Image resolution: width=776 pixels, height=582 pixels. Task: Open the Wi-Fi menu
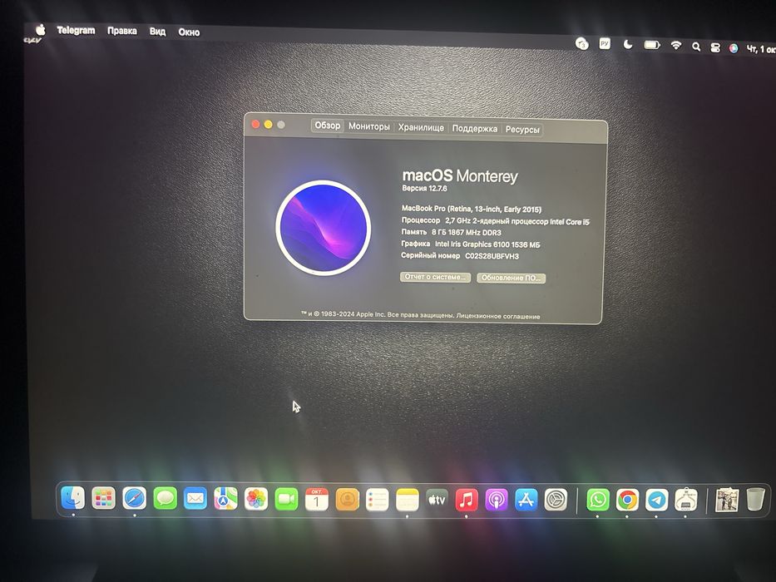(x=675, y=46)
